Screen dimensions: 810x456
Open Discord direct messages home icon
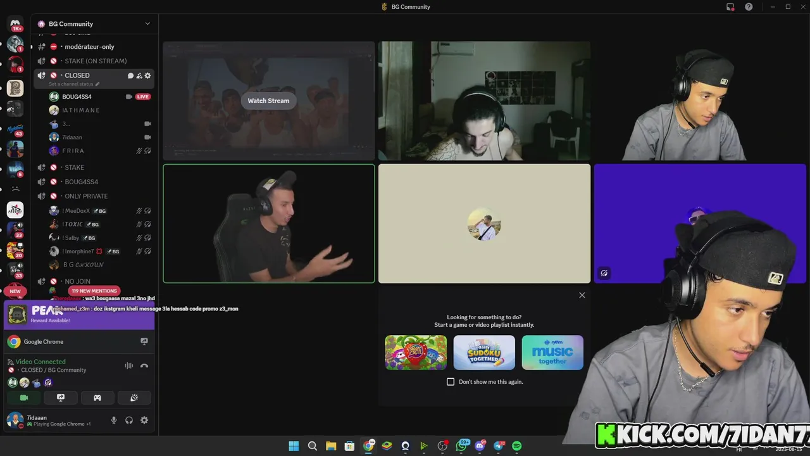pyautogui.click(x=15, y=23)
